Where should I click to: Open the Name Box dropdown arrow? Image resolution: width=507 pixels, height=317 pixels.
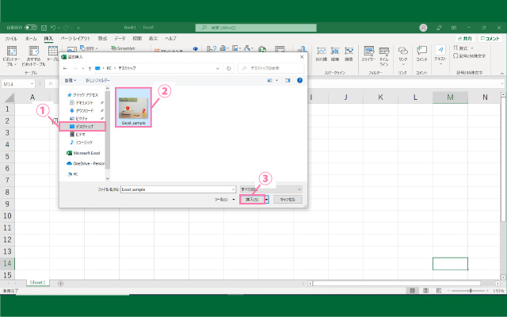click(32, 84)
